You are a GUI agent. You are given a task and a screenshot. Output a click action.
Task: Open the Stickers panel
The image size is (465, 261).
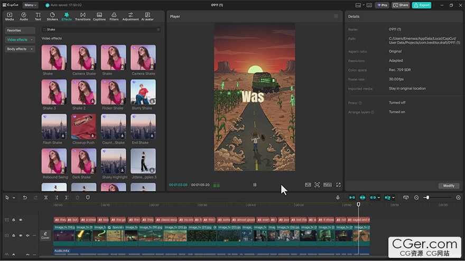52,16
